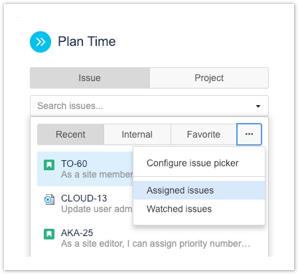Click the Plan Time heading
The height and width of the screenshot is (274, 298).
pos(87,42)
